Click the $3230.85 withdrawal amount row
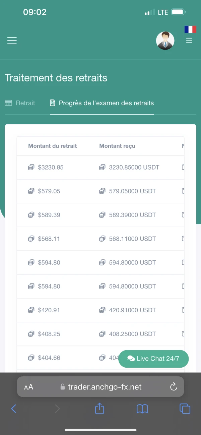The image size is (201, 435). pyautogui.click(x=50, y=167)
